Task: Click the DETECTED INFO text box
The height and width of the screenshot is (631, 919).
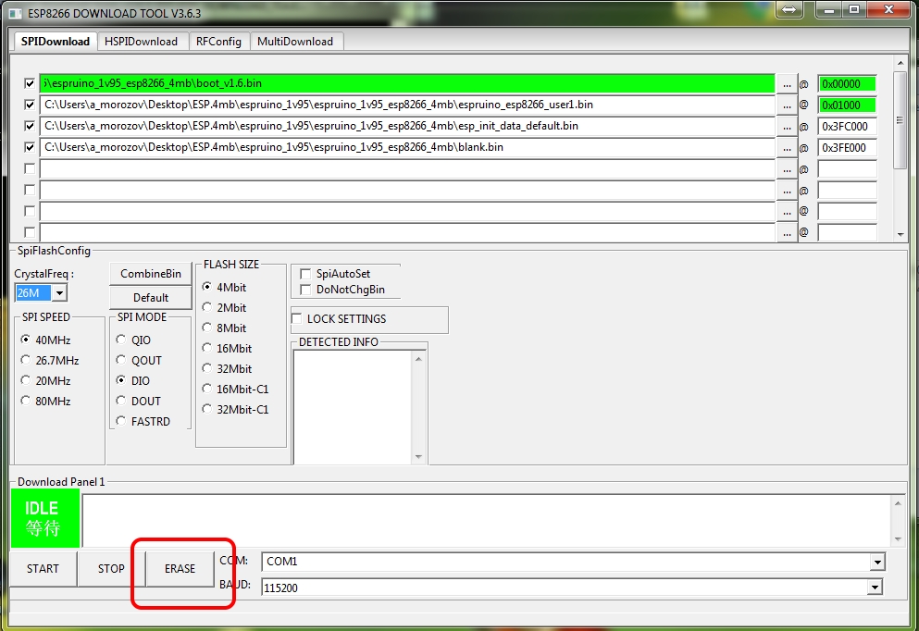Action: (x=354, y=407)
